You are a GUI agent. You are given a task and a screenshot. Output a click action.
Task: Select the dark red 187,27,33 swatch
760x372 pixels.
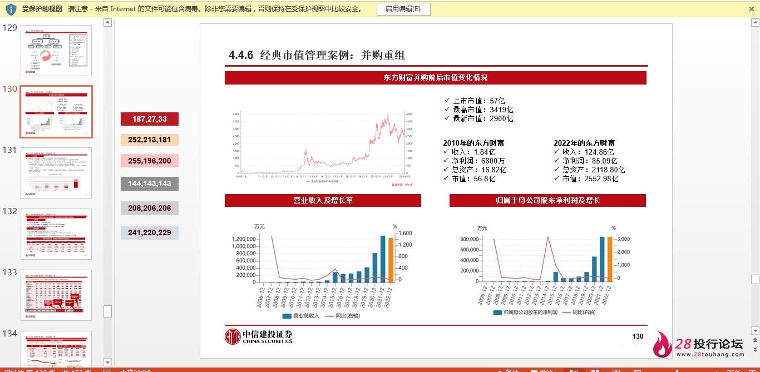150,119
